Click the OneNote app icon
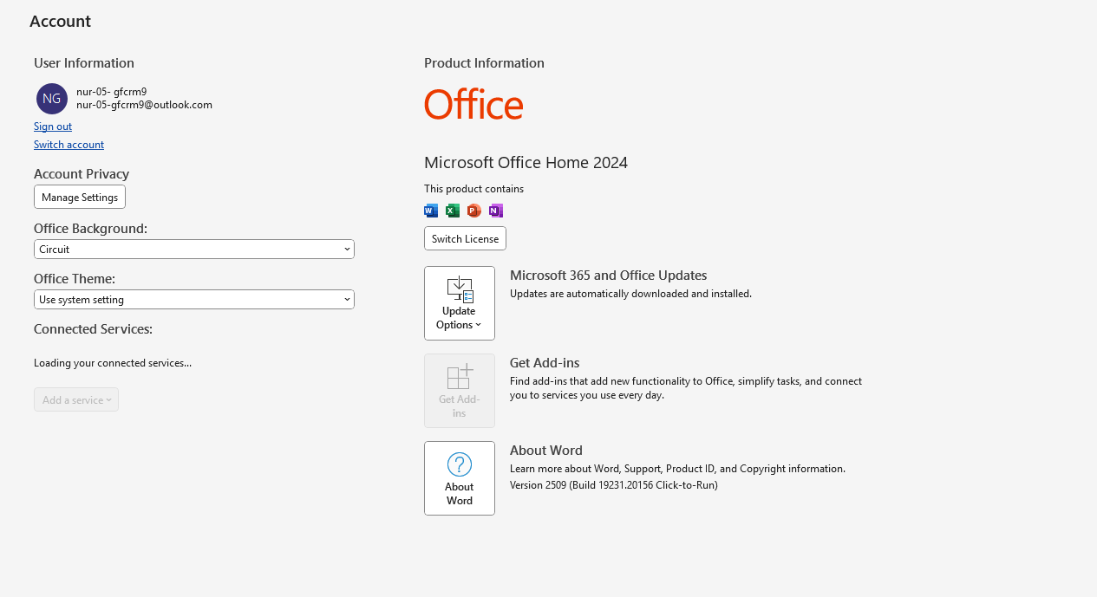The image size is (1097, 597). pyautogui.click(x=495, y=211)
